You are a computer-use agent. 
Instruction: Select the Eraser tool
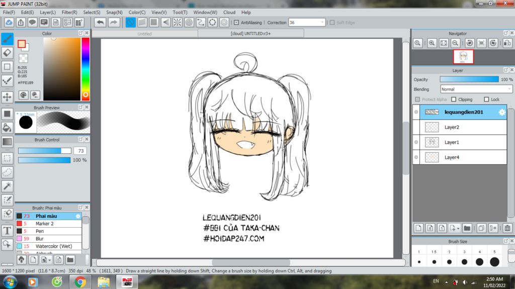tap(7, 53)
